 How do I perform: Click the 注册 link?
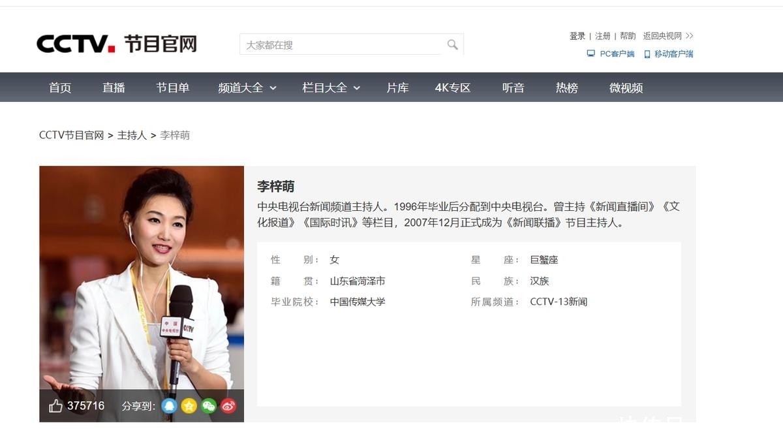pos(602,36)
